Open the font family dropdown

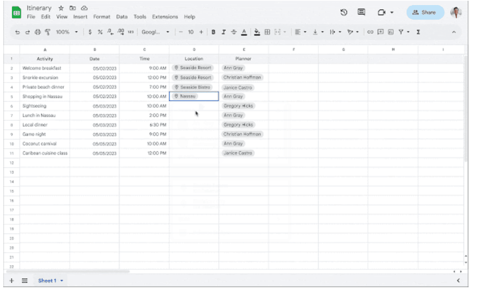155,32
